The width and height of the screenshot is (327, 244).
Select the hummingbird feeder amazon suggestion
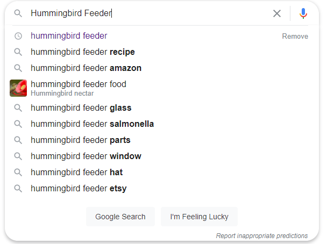(x=86, y=68)
